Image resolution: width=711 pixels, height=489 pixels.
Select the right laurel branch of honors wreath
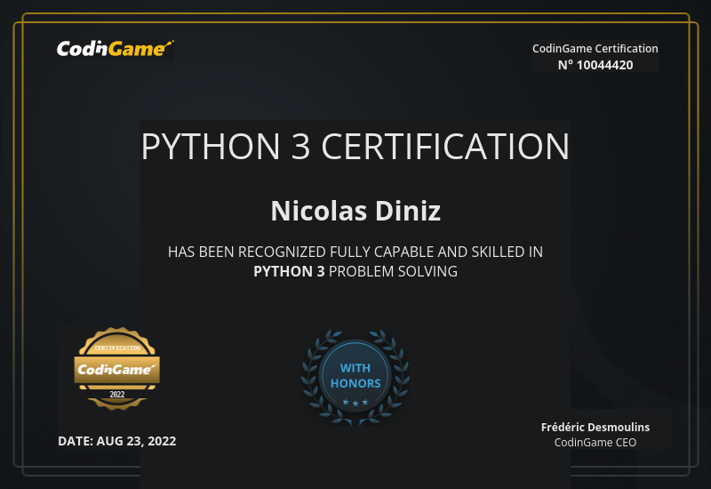[398, 373]
